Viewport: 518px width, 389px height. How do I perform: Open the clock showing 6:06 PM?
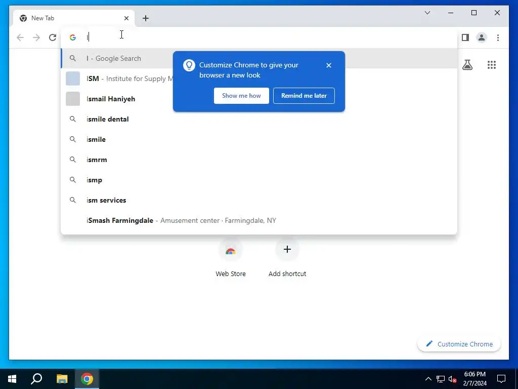474,379
